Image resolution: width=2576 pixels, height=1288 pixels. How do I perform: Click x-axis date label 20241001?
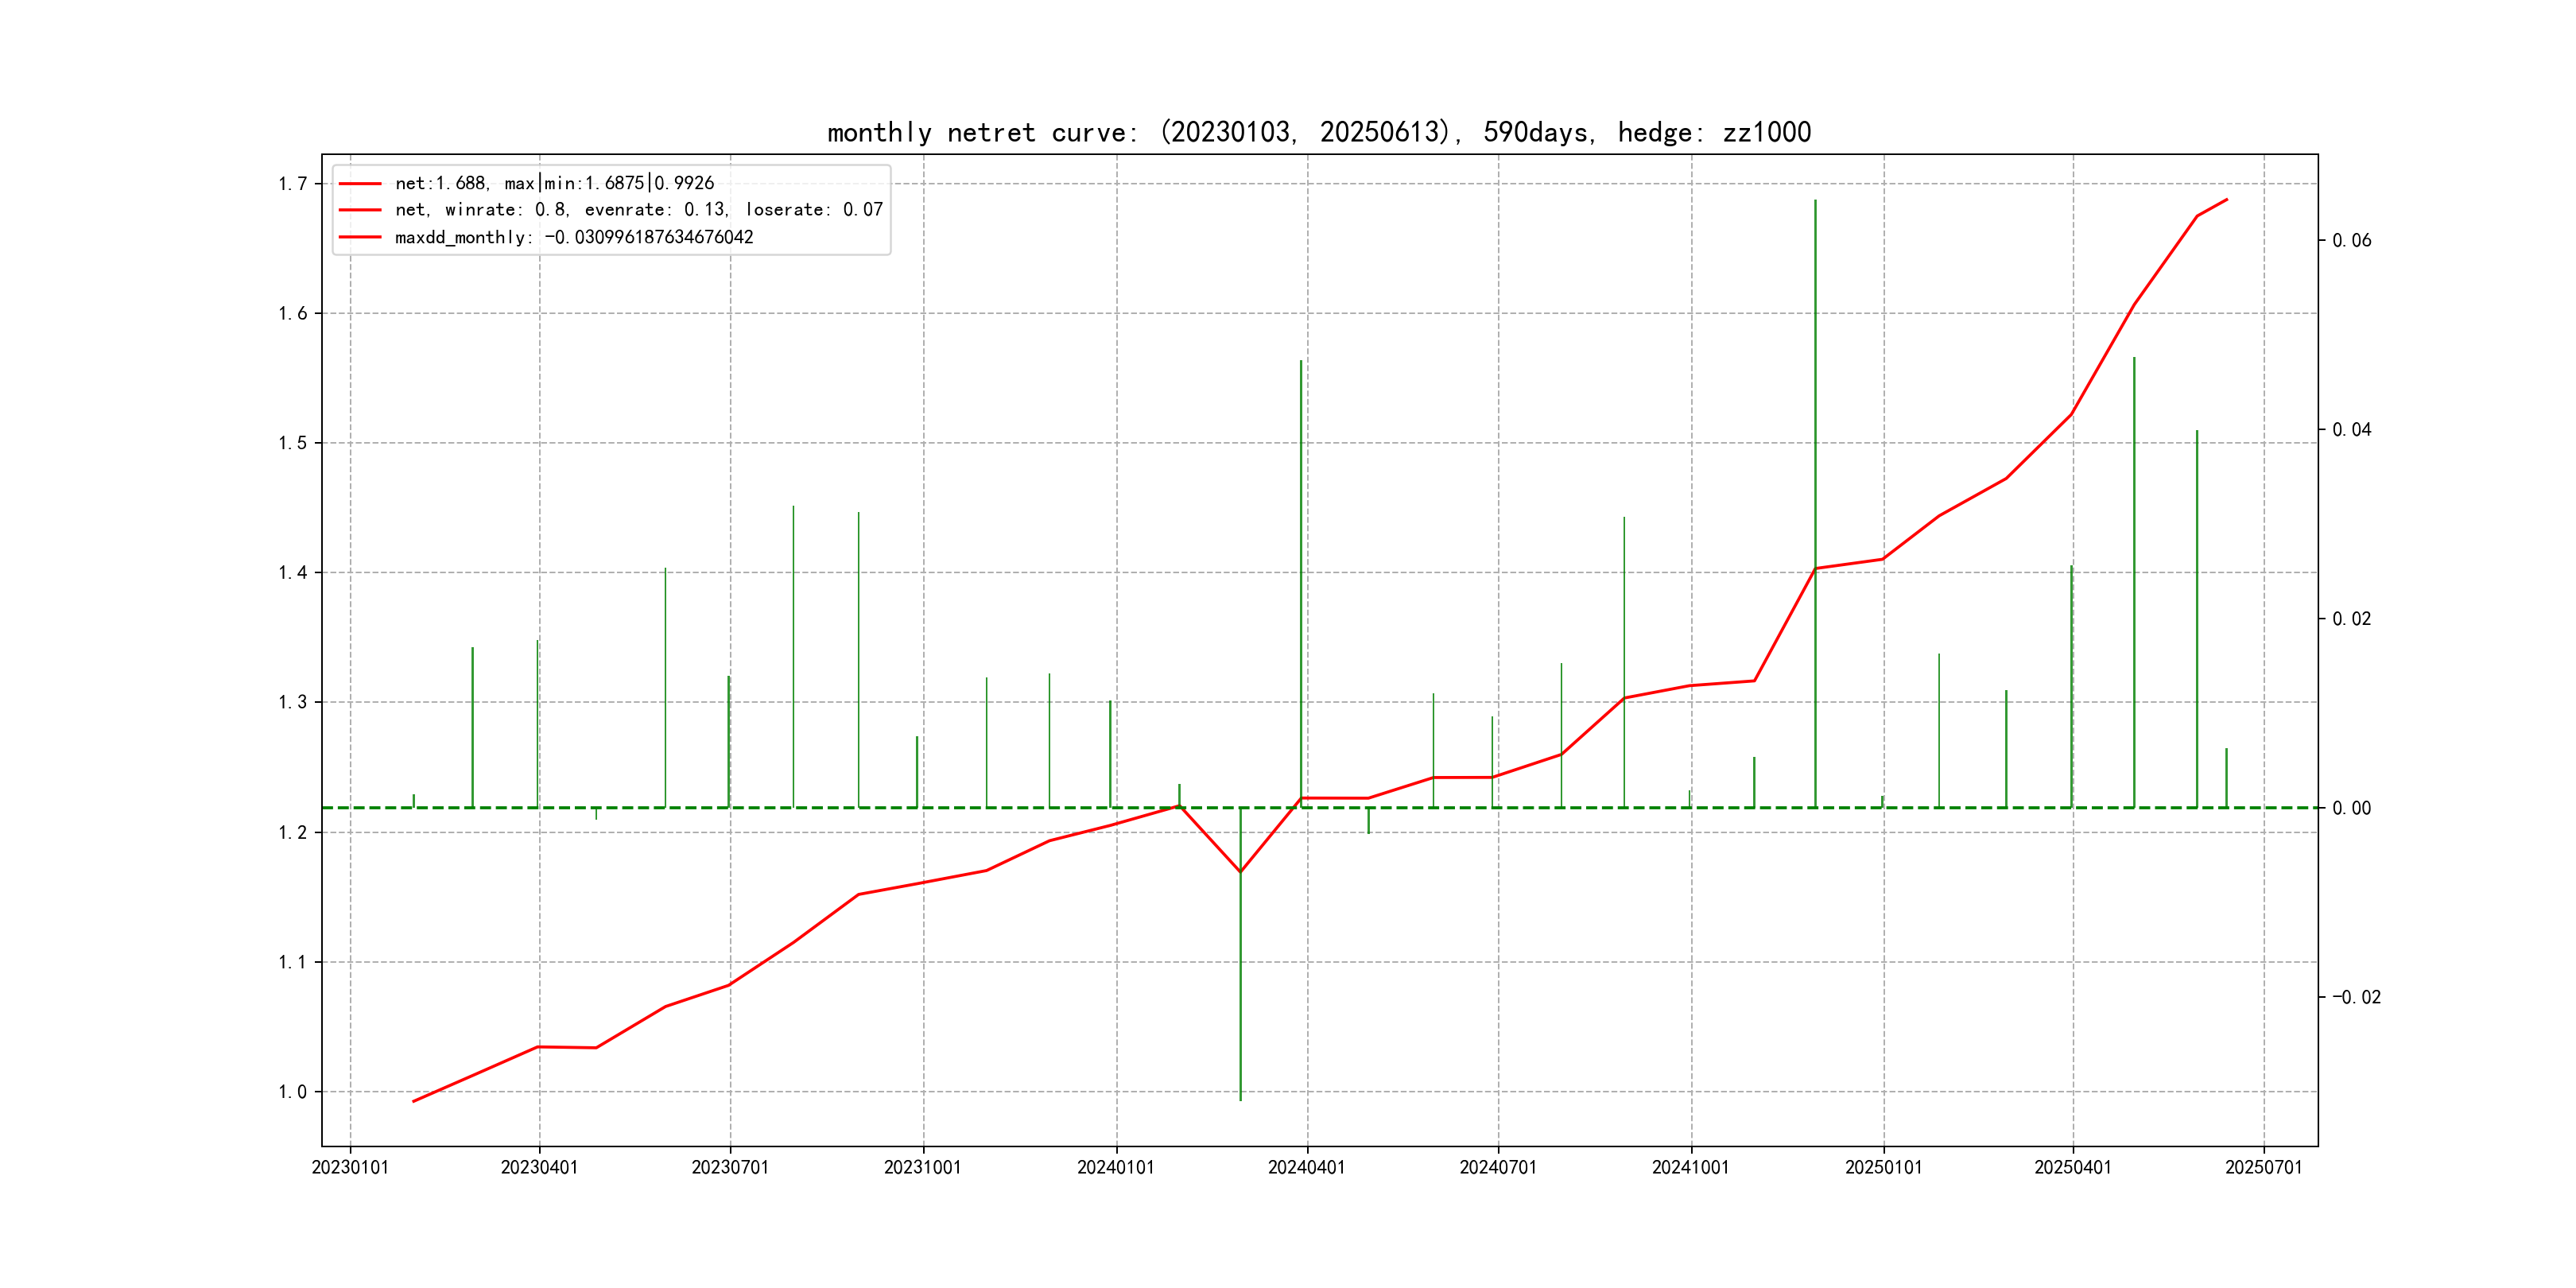tap(1690, 1167)
